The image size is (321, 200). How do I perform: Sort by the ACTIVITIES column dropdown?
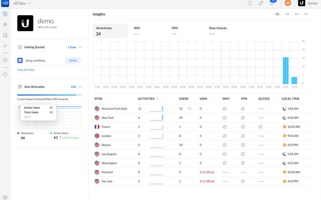148,98
